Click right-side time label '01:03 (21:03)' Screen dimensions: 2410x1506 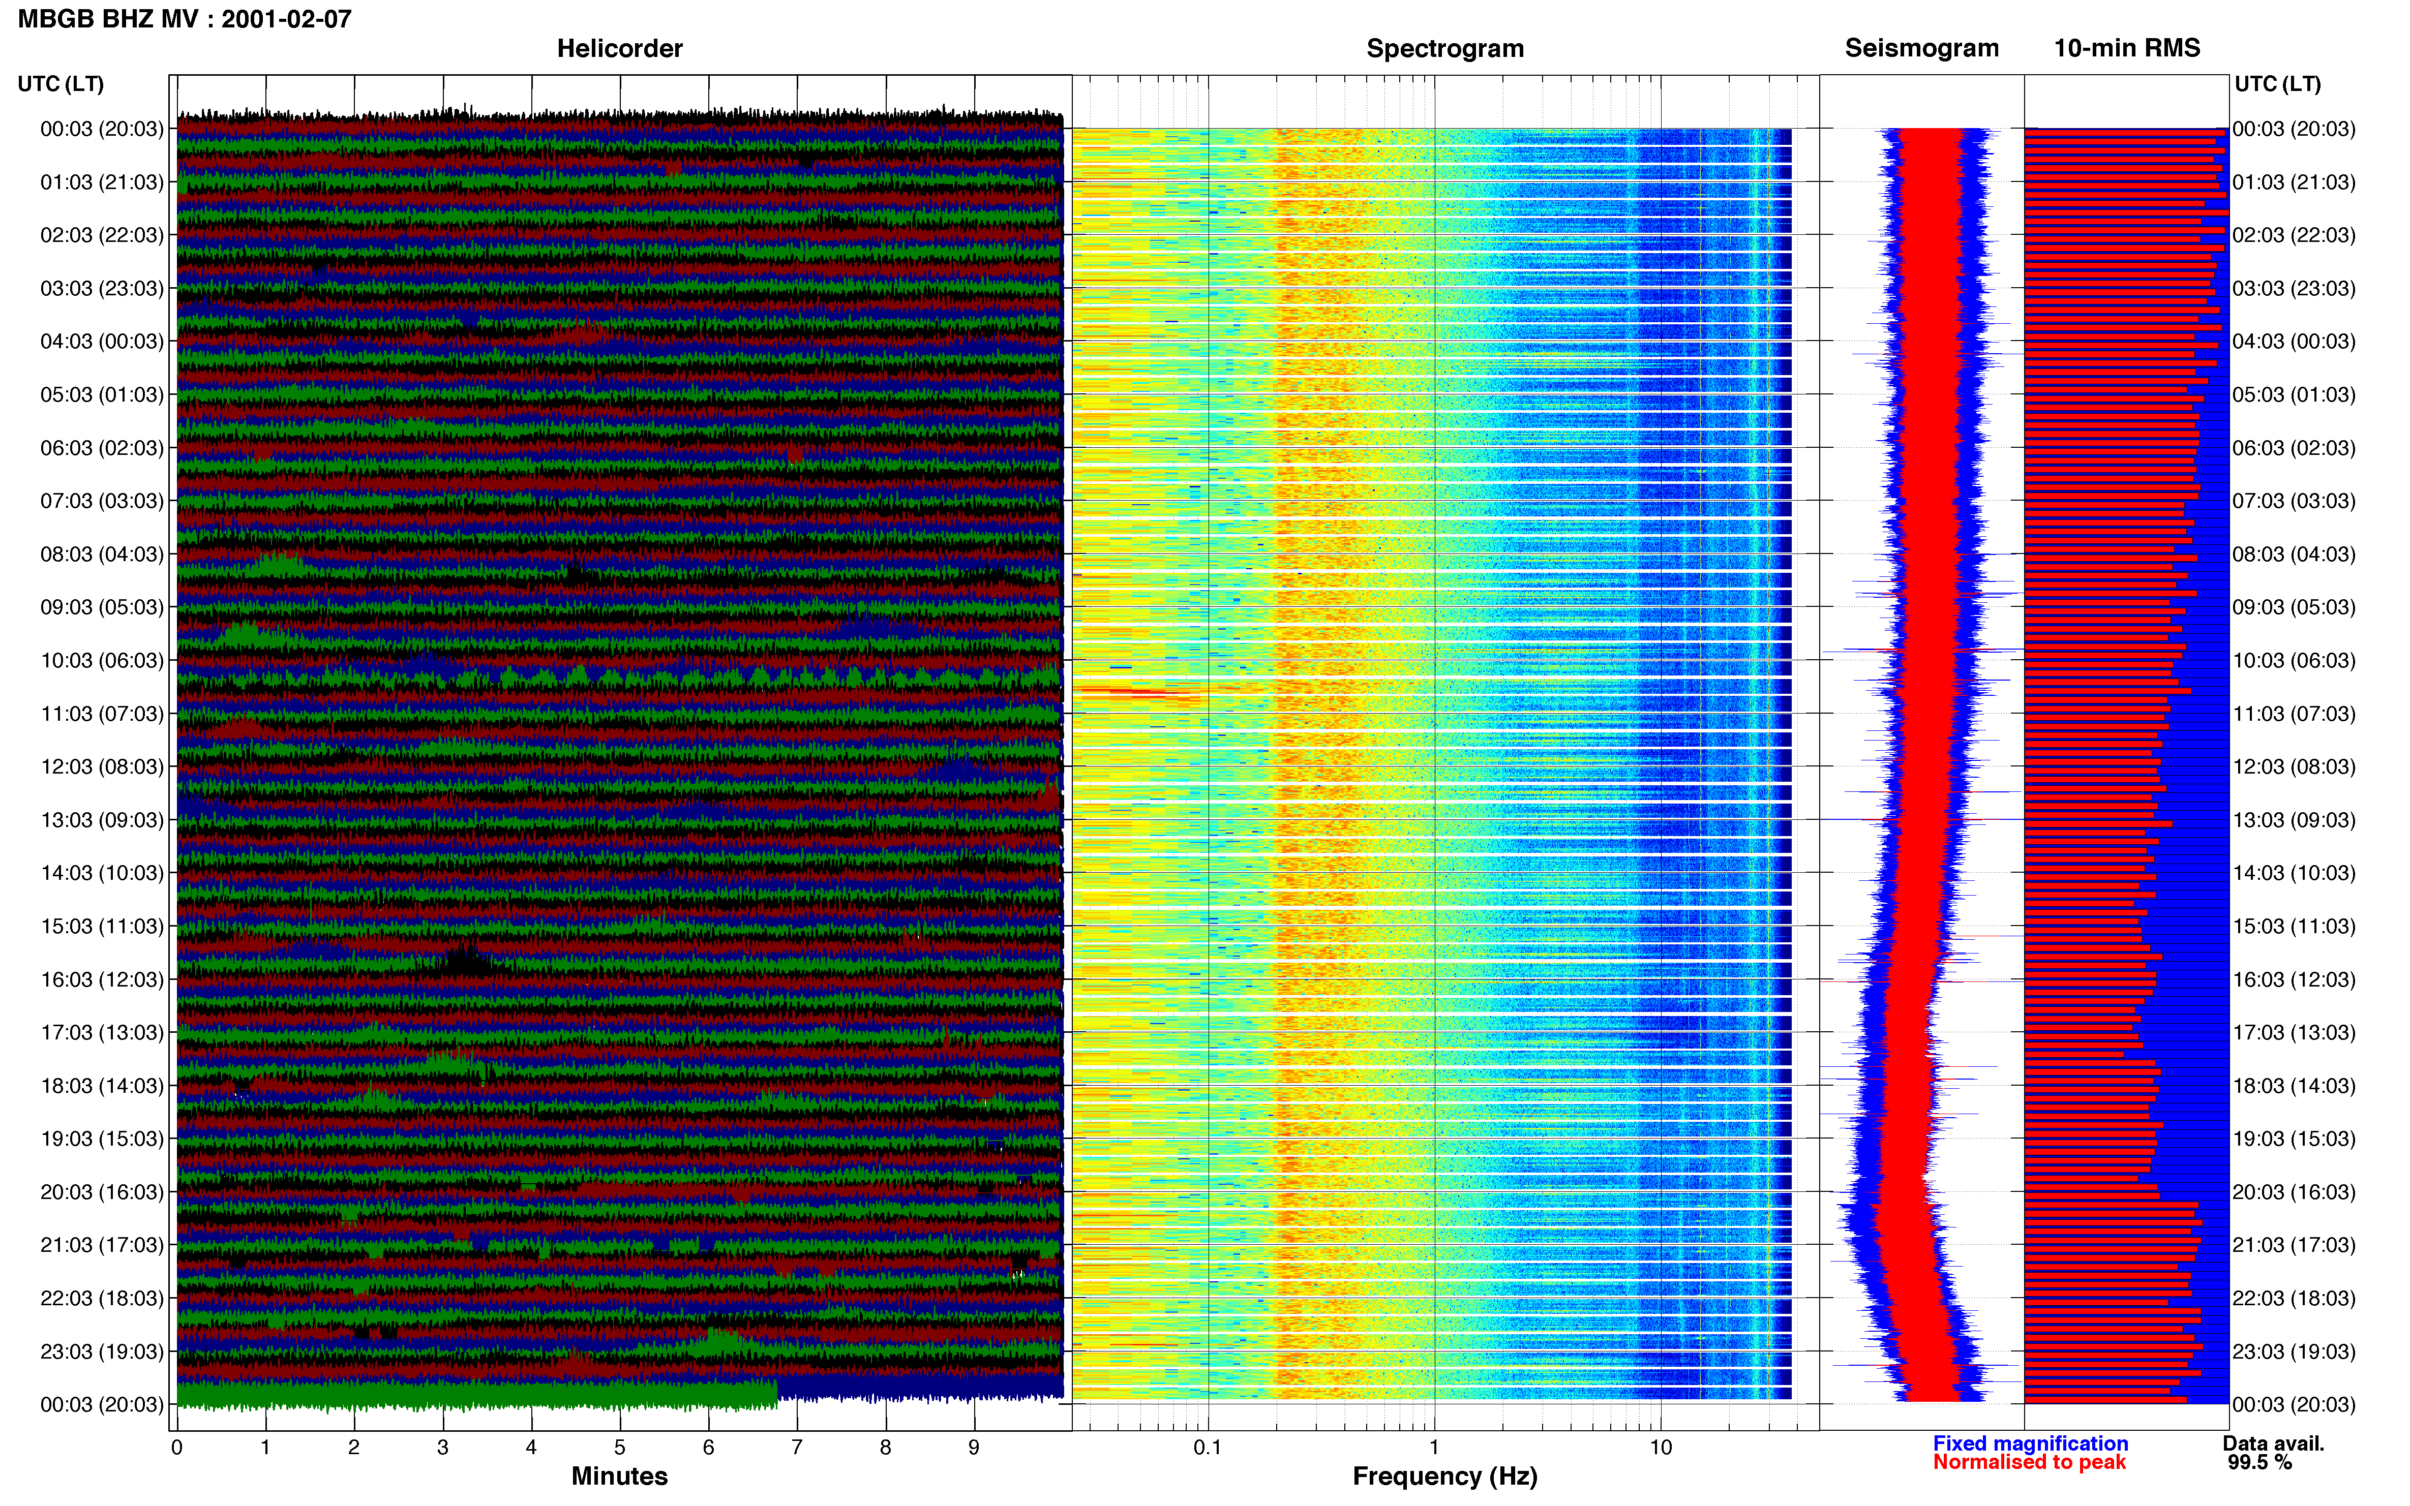coord(2294,182)
